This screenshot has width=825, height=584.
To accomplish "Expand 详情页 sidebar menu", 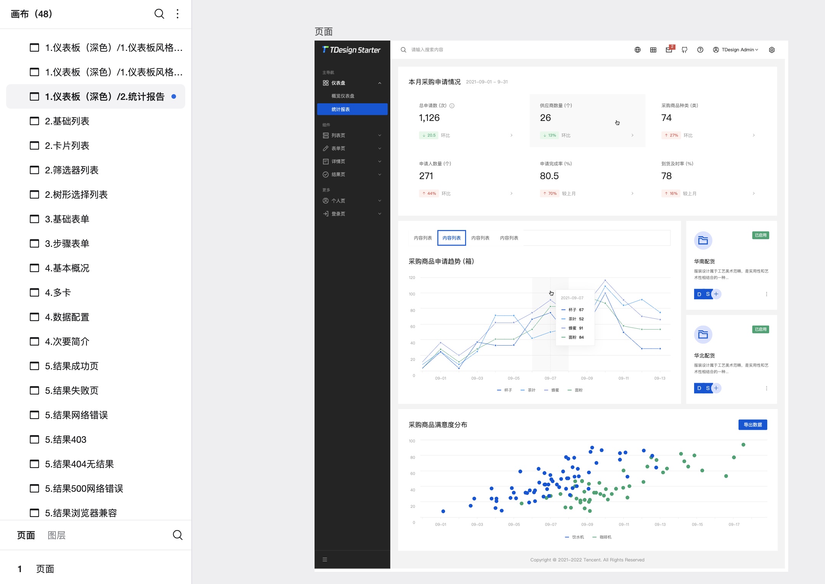I will point(352,161).
